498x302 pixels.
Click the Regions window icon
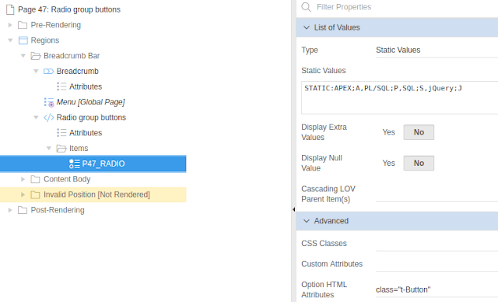[x=23, y=40]
